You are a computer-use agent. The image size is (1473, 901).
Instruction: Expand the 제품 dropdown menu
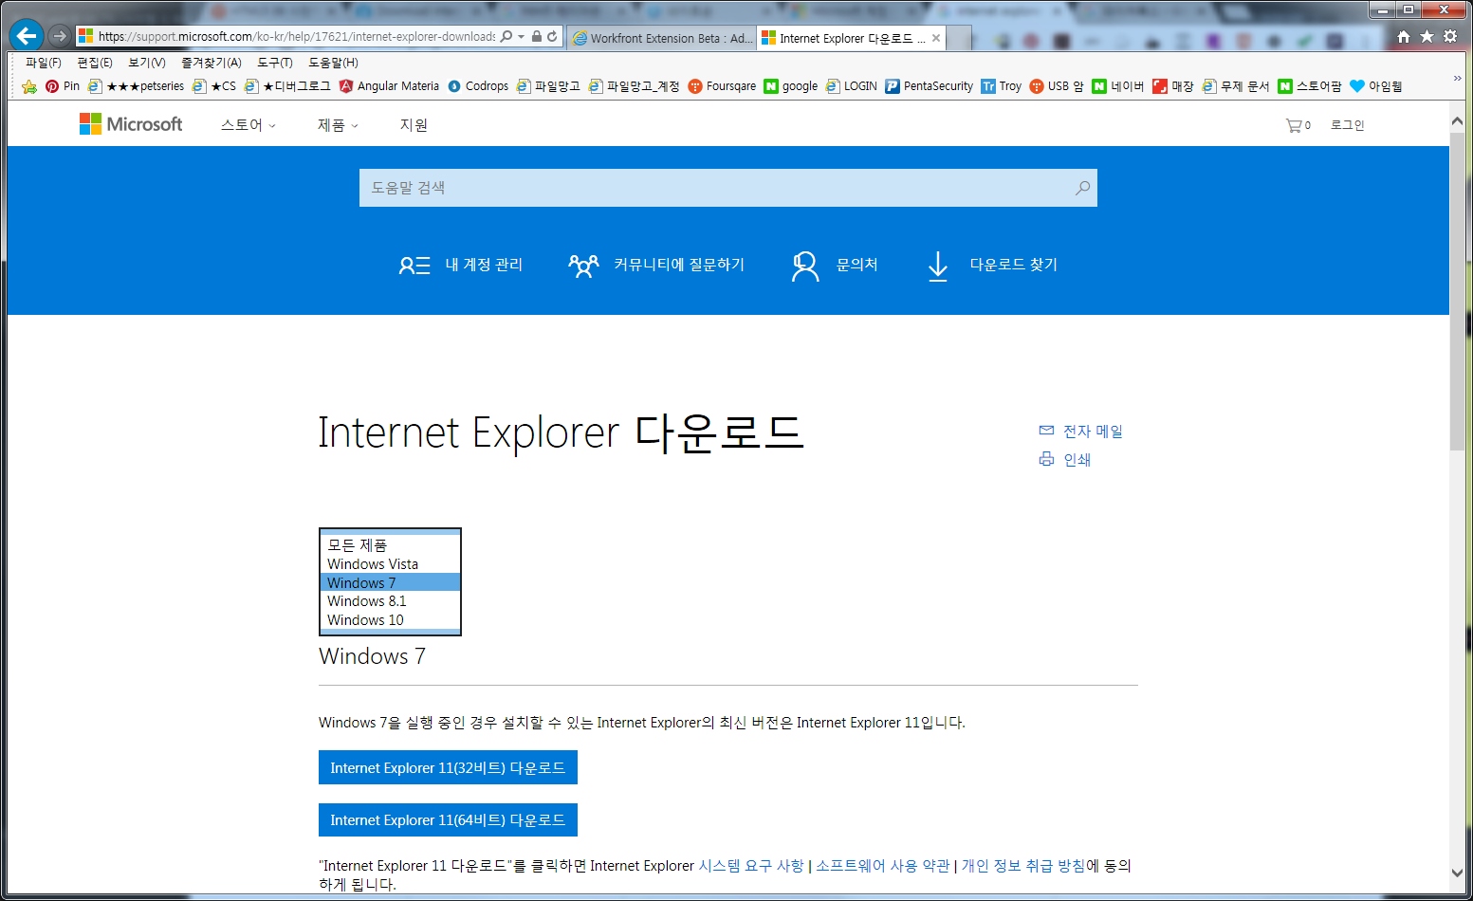coord(339,125)
